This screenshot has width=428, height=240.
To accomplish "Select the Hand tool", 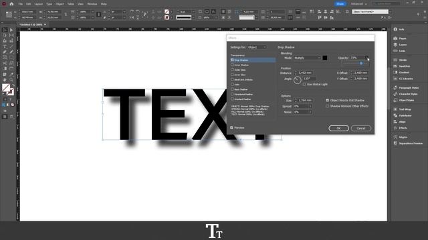I will pyautogui.click(x=5, y=80).
